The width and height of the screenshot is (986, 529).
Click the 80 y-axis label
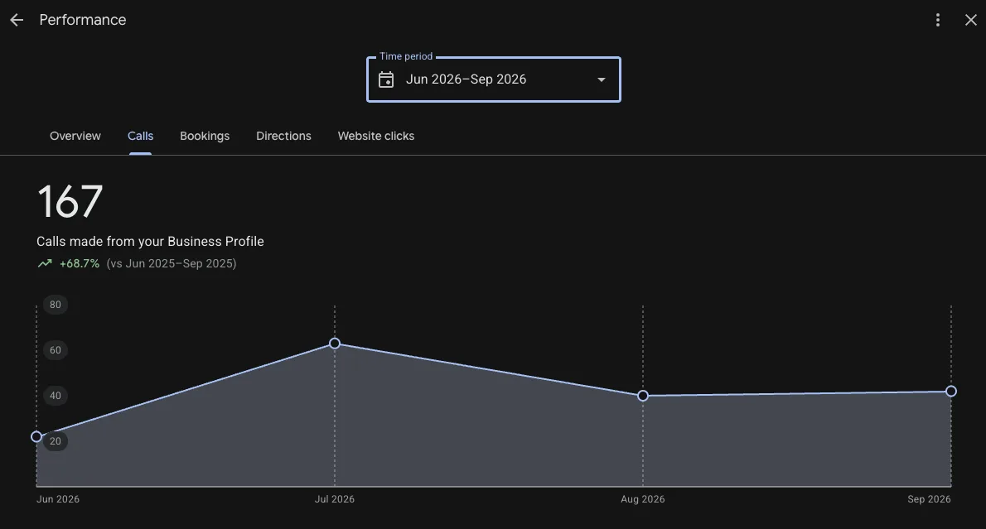click(56, 305)
